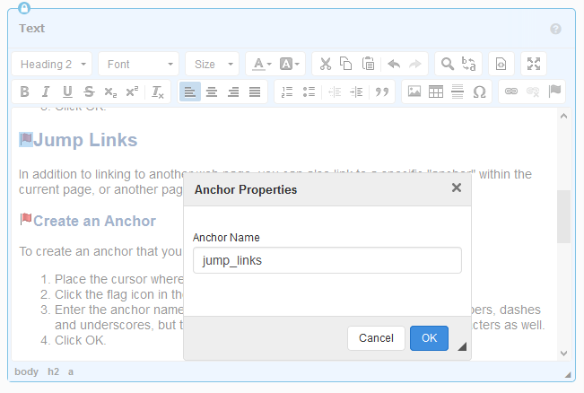584x393 pixels.
Task: Click the Anchor Name input field
Action: pos(327,260)
